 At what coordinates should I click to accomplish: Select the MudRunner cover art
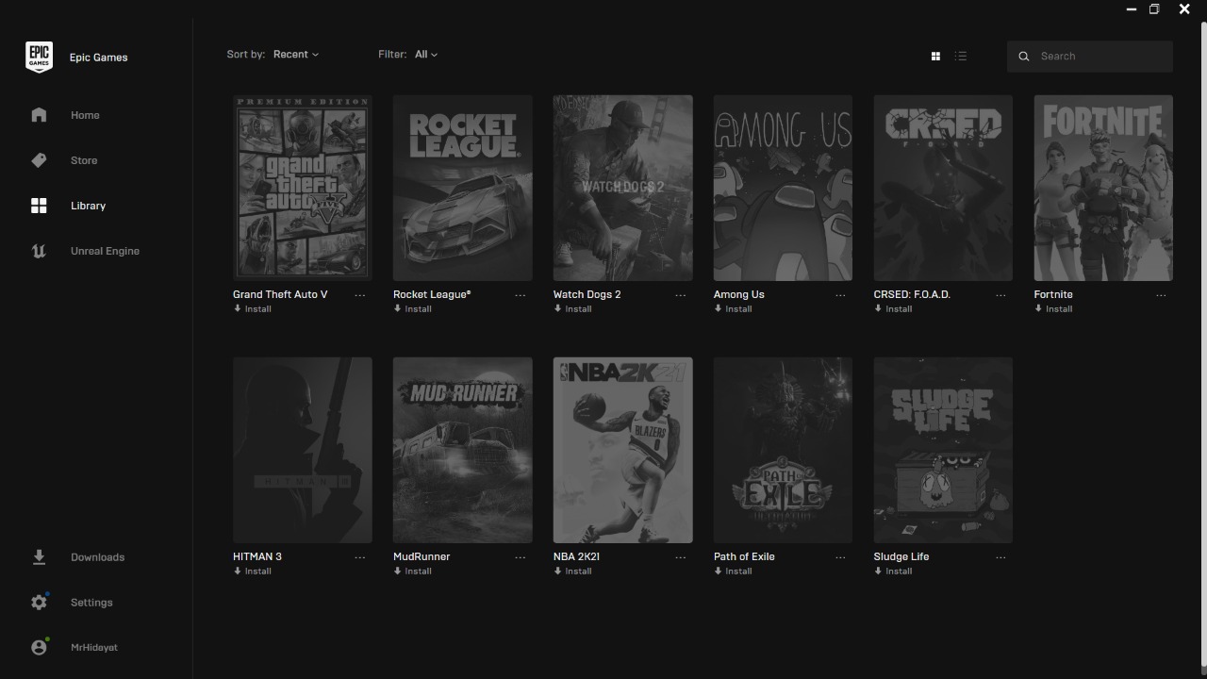point(463,450)
